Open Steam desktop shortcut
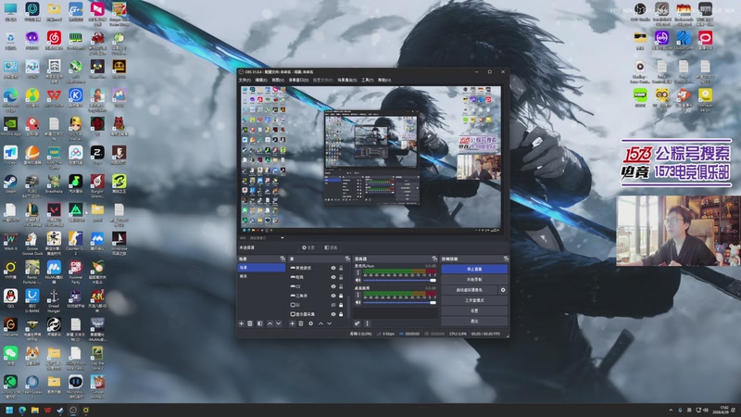 [x=10, y=183]
